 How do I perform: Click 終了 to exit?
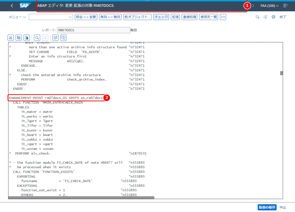pos(283,17)
